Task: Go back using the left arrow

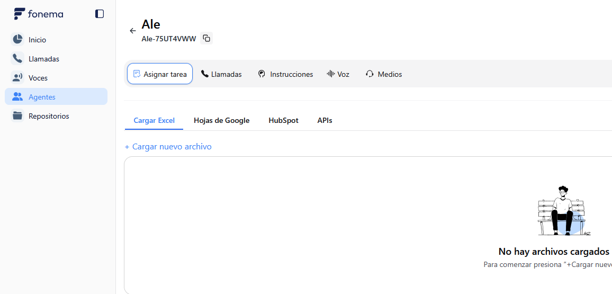Action: [x=133, y=31]
